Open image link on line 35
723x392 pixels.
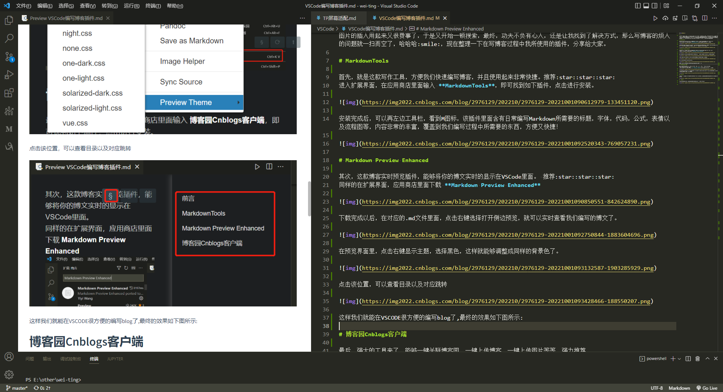[x=506, y=301]
